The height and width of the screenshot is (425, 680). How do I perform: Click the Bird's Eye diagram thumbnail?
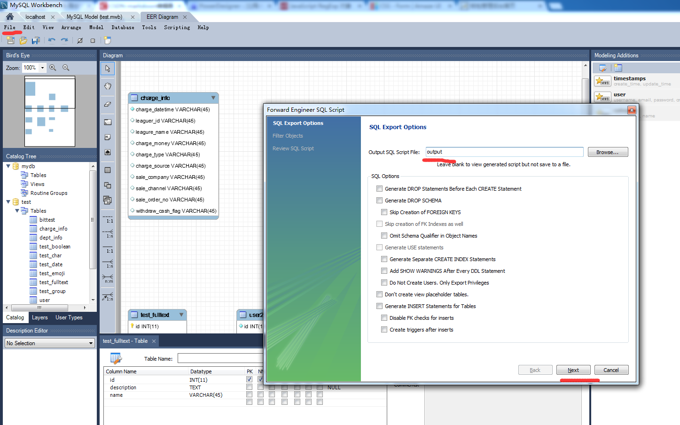pos(50,112)
